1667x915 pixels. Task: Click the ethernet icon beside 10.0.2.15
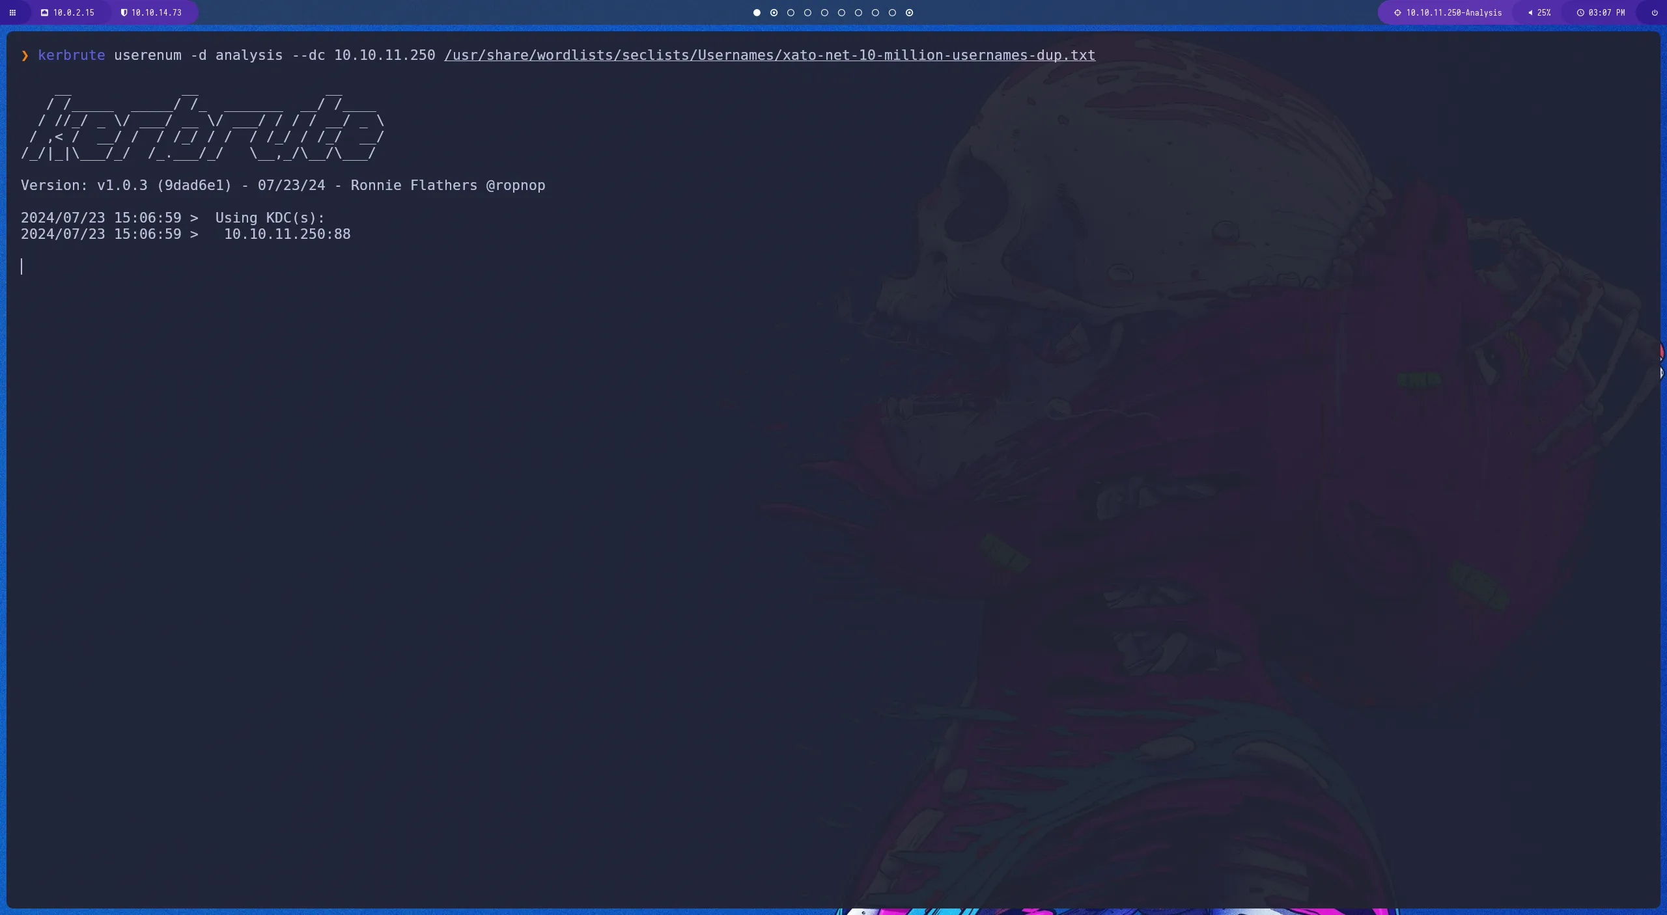[x=44, y=12]
